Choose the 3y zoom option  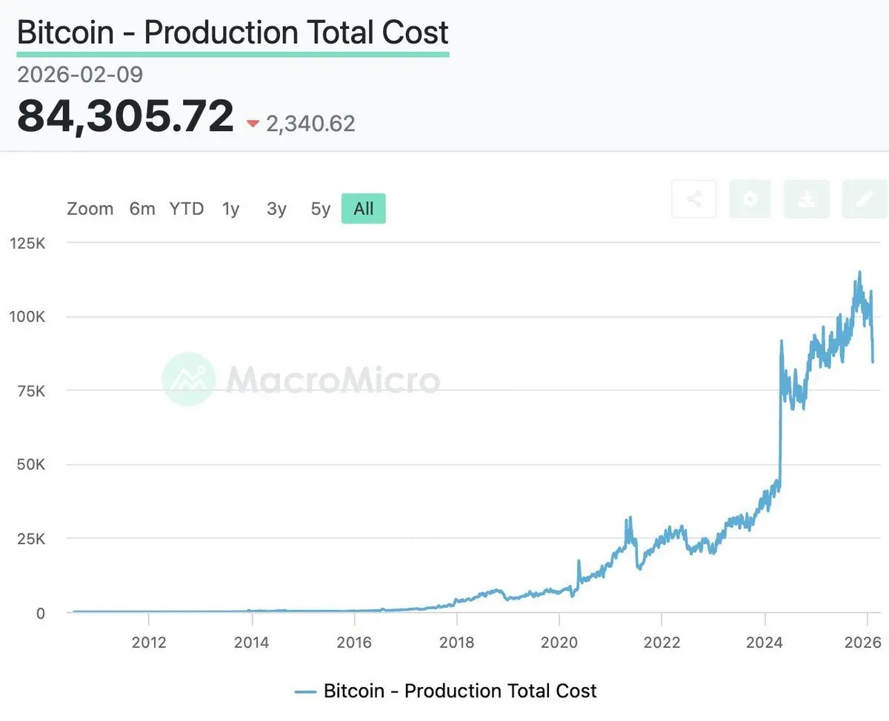tap(276, 209)
